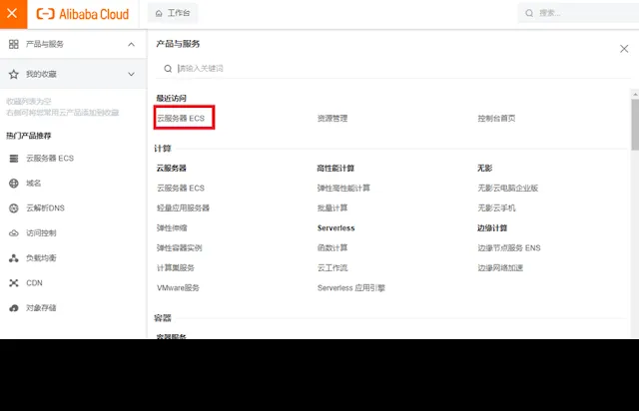Image resolution: width=639 pixels, height=411 pixels.
Task: Open 域名 globe icon in sidebar
Action: tap(14, 184)
